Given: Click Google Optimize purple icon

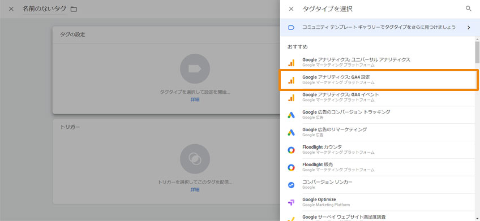Looking at the screenshot, I should point(291,202).
